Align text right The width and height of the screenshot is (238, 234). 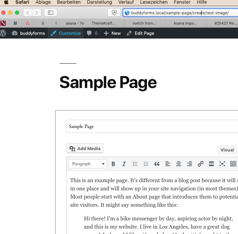pos(190,164)
